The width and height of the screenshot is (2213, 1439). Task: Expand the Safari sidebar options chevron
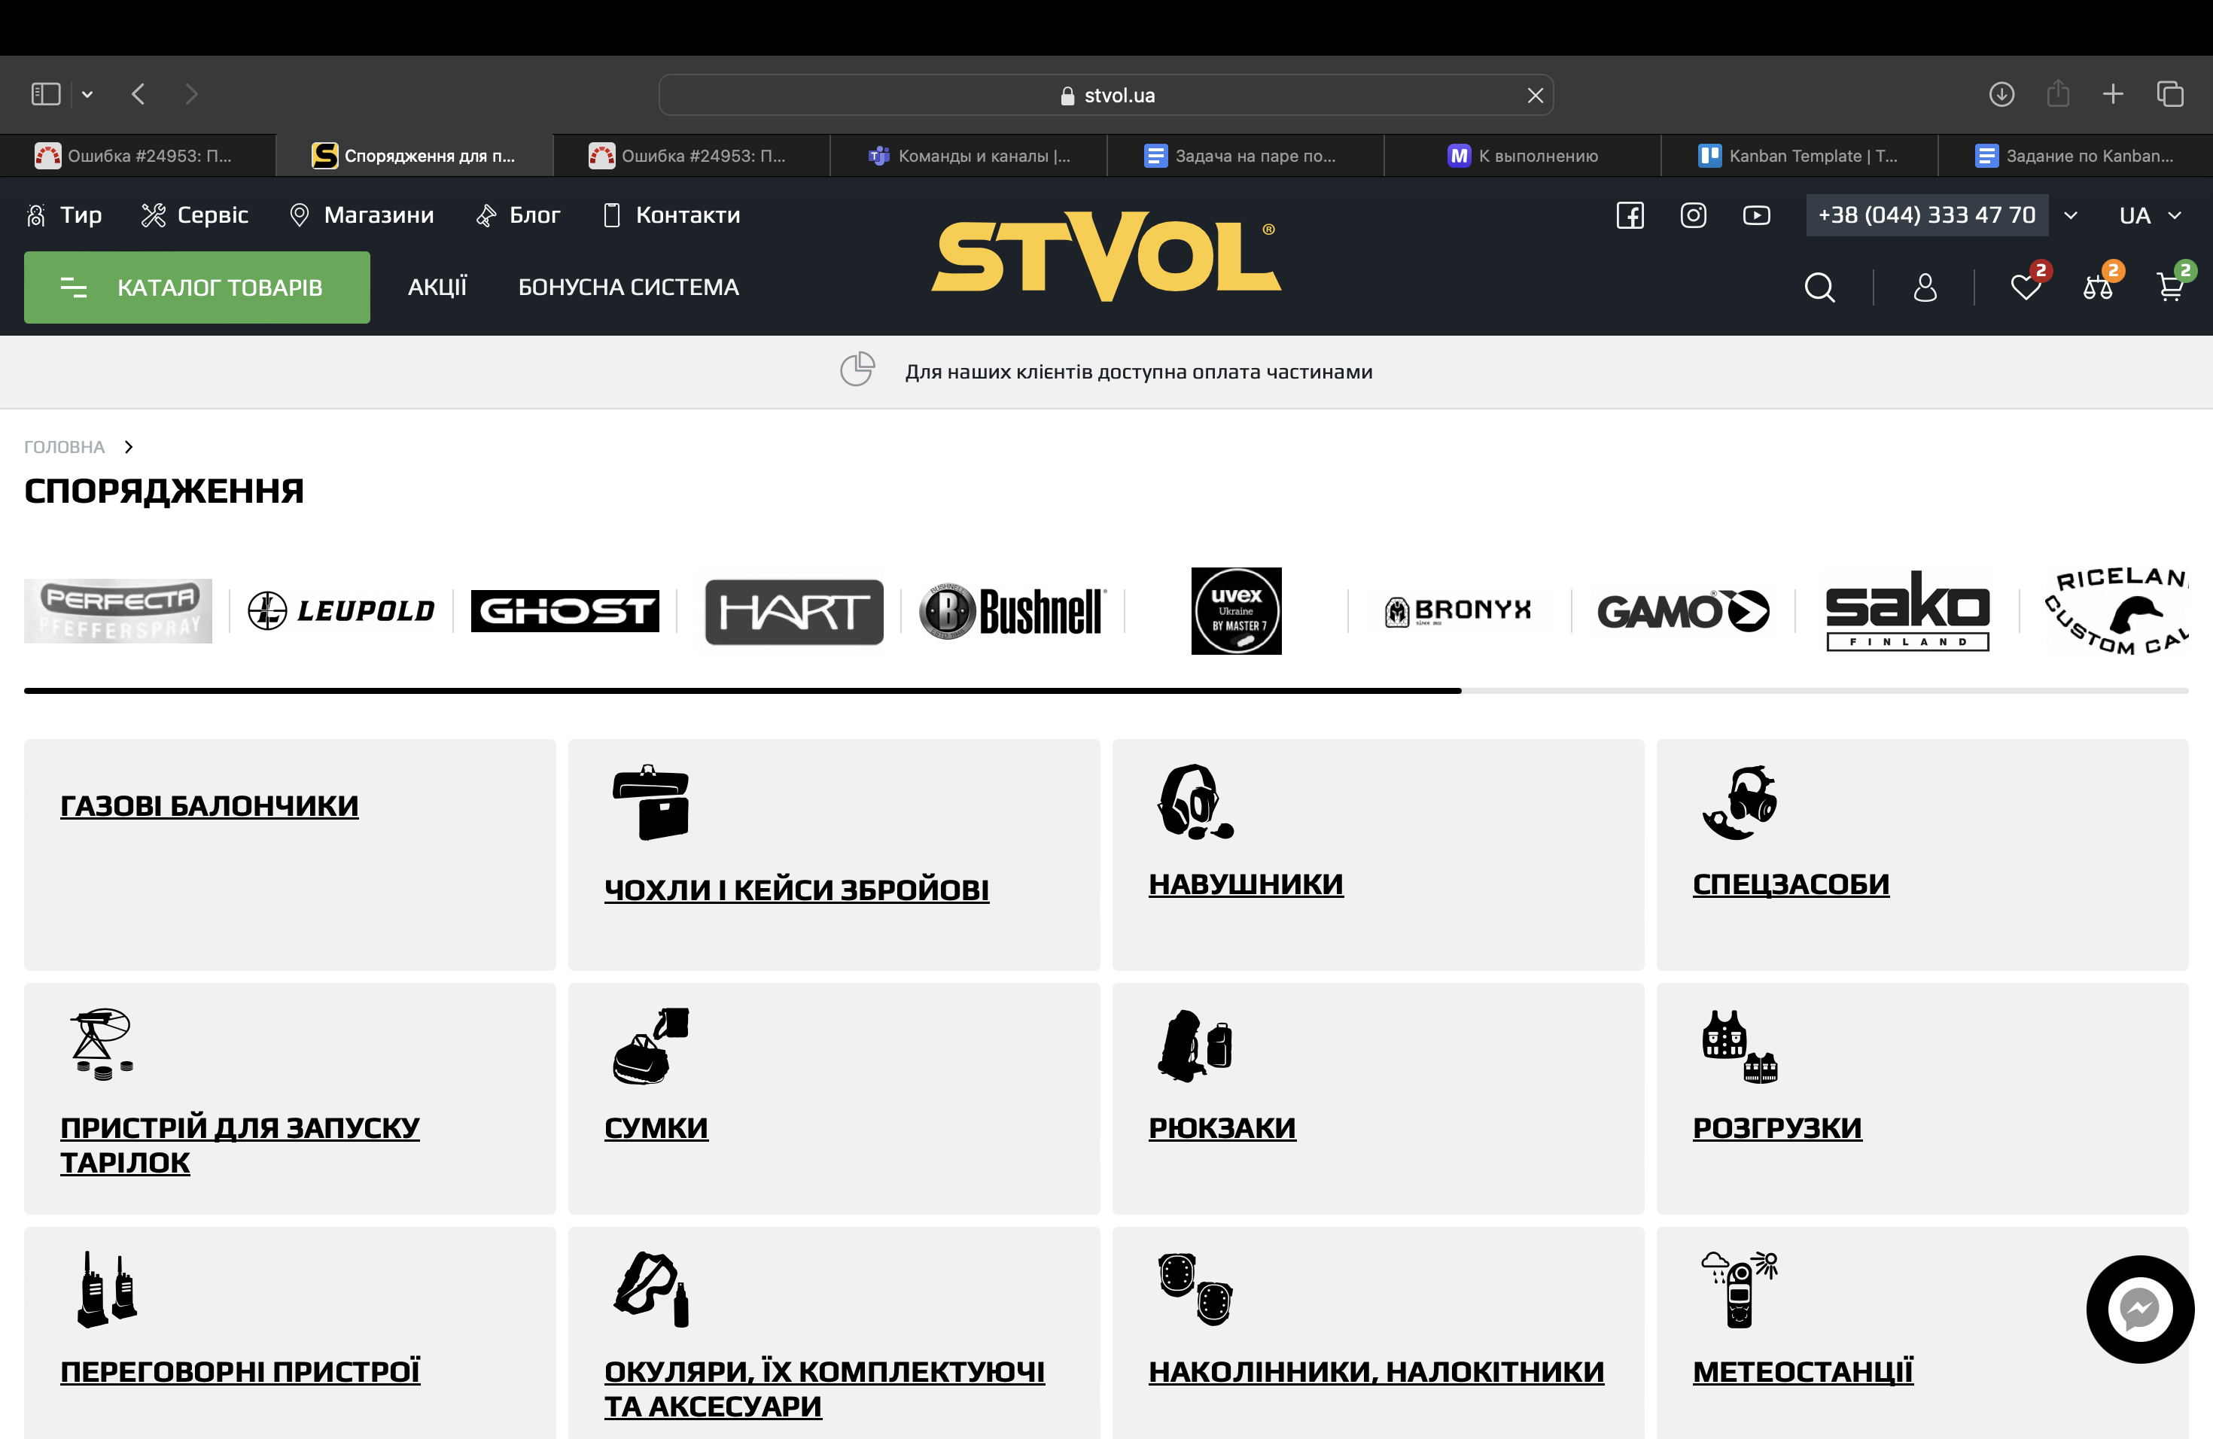click(x=87, y=94)
